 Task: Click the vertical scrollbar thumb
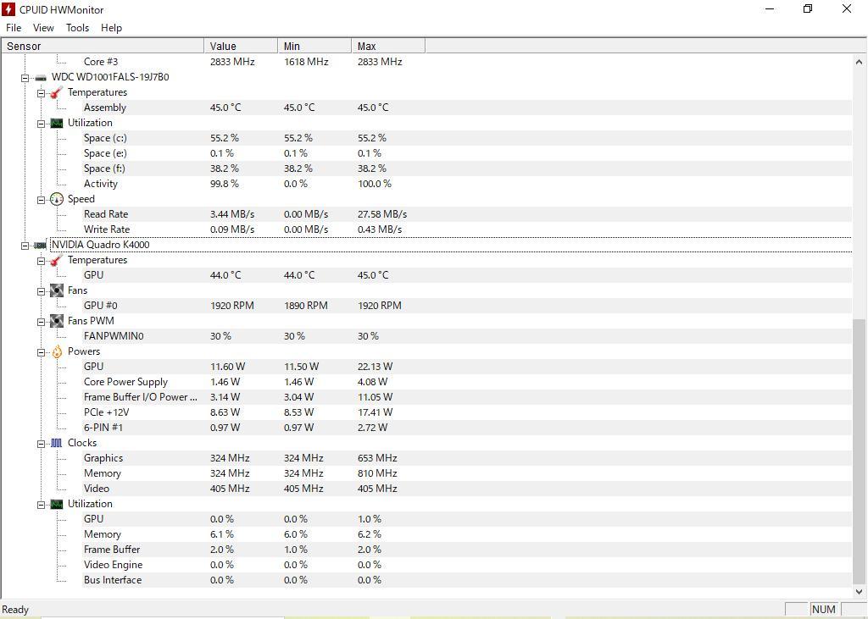pyautogui.click(x=860, y=450)
